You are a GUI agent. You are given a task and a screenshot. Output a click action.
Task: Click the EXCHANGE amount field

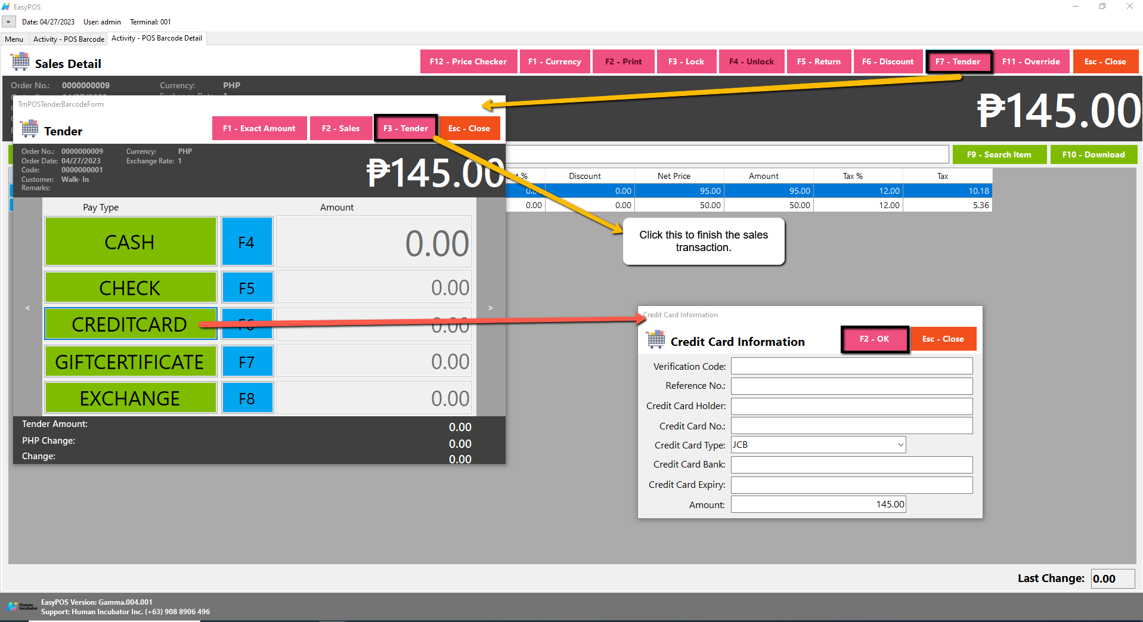(x=374, y=398)
